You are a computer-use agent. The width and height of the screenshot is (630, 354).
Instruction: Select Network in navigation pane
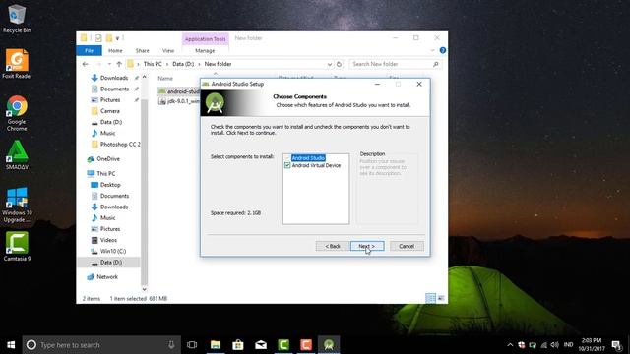(x=107, y=277)
